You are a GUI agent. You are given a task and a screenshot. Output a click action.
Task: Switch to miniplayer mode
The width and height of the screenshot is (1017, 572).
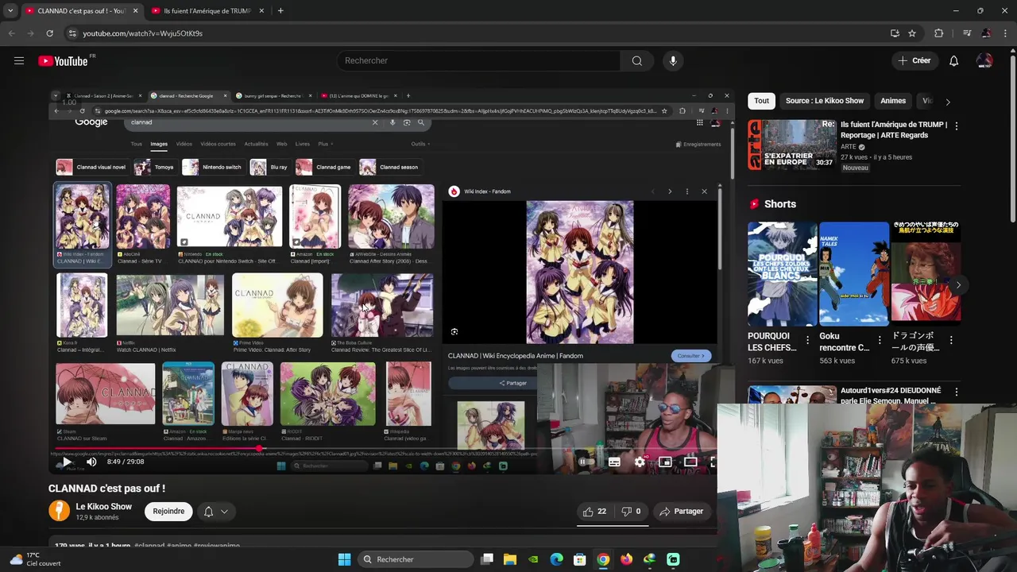(665, 462)
